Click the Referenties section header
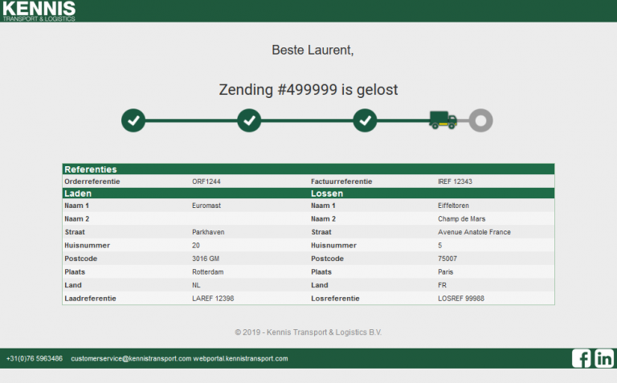The width and height of the screenshot is (617, 383). (91, 169)
